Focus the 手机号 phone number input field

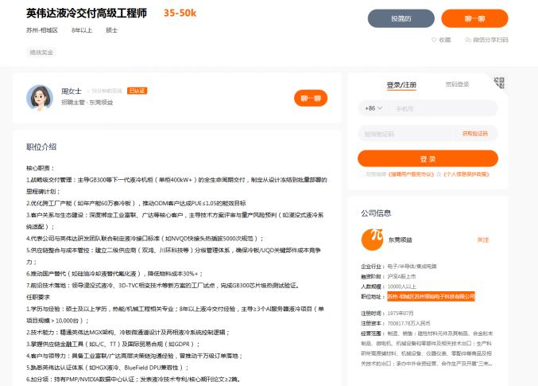[x=445, y=108]
